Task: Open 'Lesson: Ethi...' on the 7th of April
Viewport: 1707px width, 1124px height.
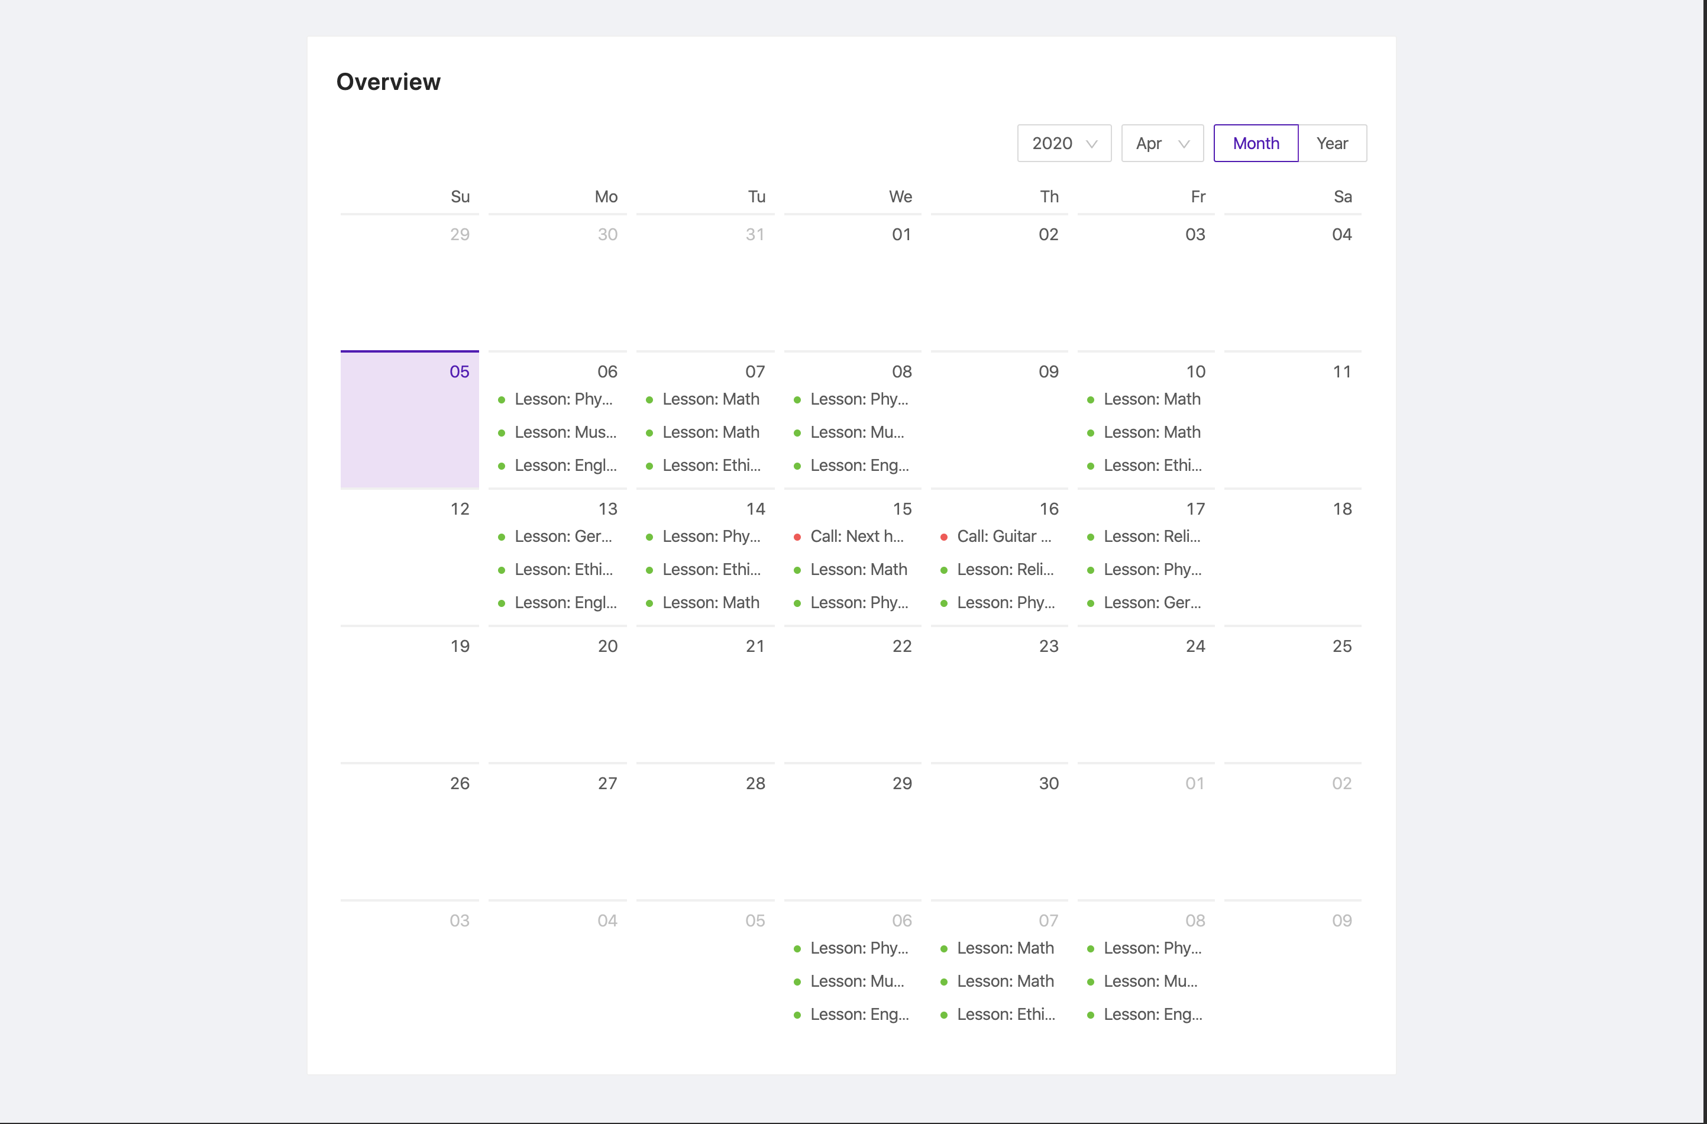Action: pos(705,466)
